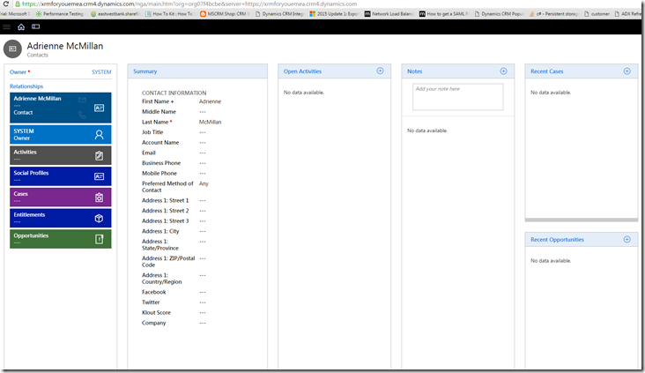Click the Email field label
This screenshot has height=373, width=645.
click(x=149, y=153)
